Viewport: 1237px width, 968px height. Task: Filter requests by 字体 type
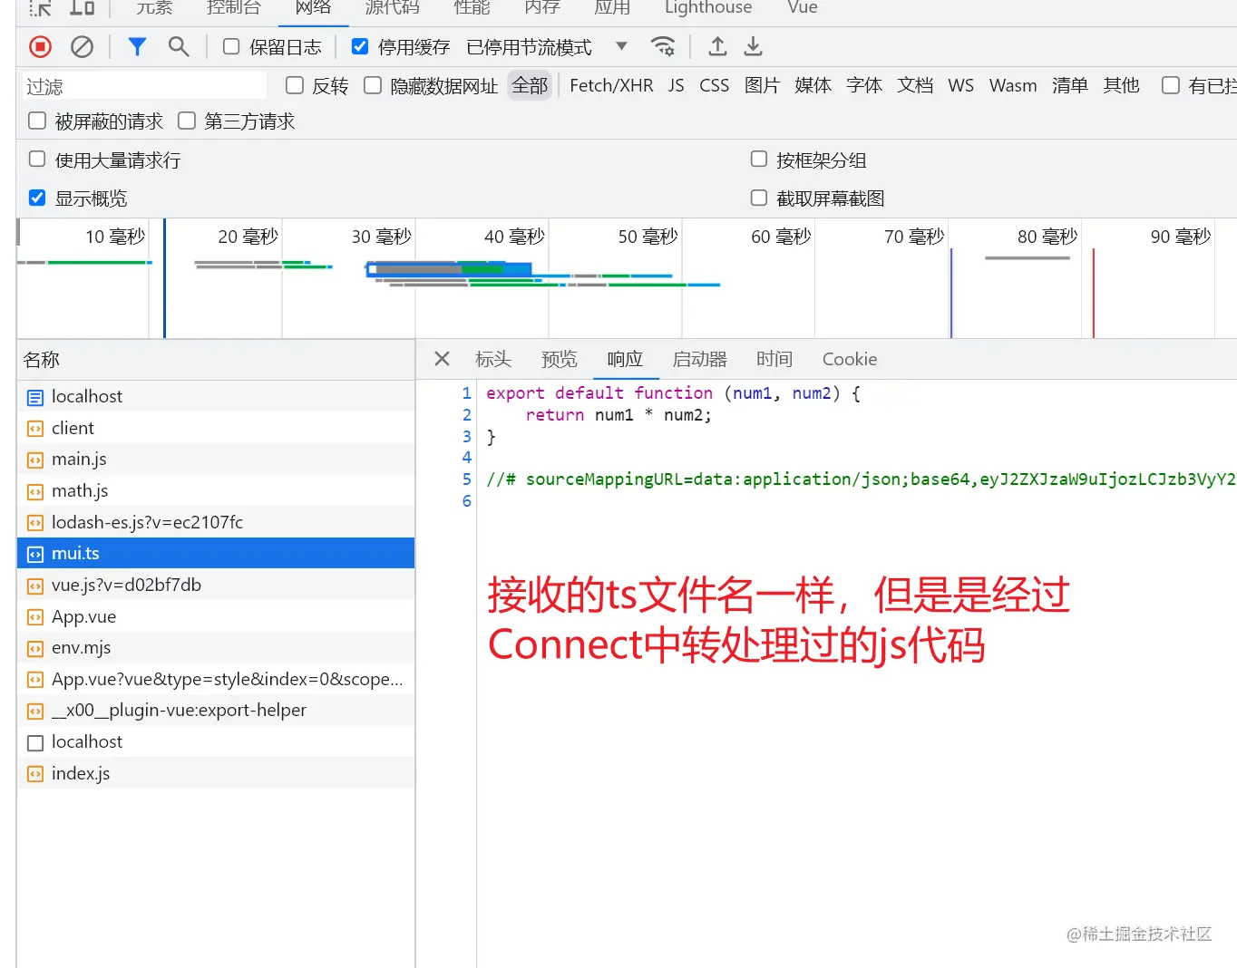click(864, 85)
